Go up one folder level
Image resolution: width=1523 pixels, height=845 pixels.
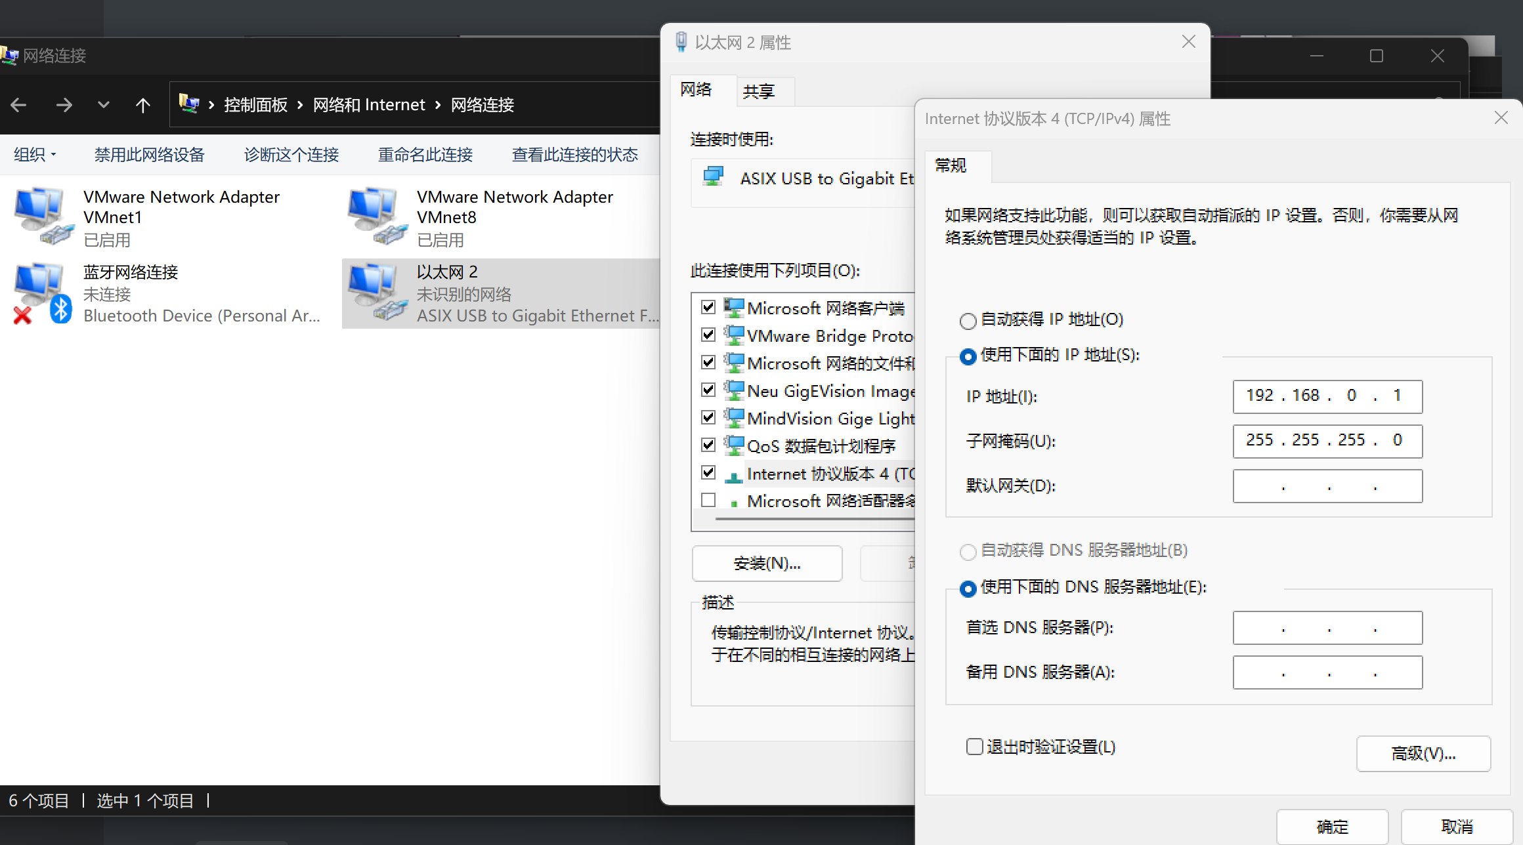click(x=142, y=105)
